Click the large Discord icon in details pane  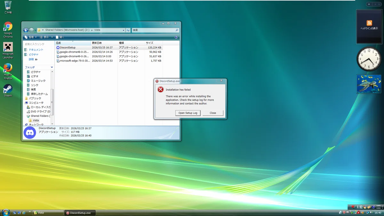tap(30, 132)
